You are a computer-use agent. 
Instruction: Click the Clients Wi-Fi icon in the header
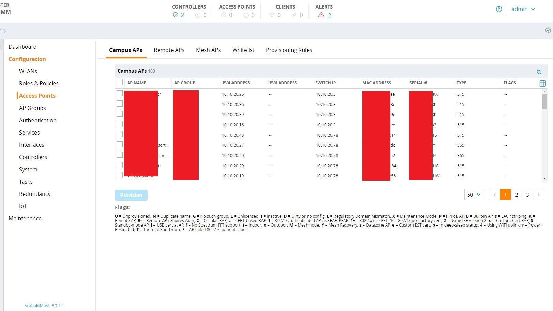click(272, 15)
